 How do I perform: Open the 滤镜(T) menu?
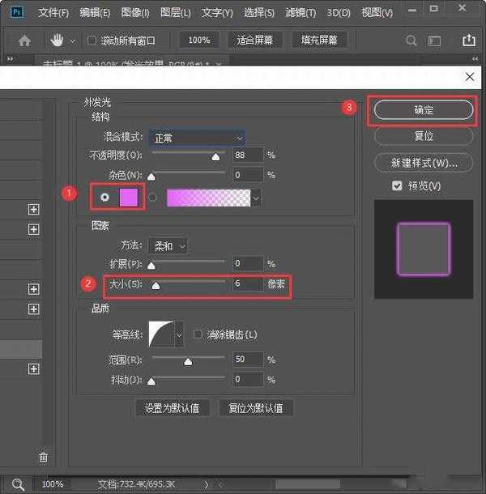pos(301,13)
